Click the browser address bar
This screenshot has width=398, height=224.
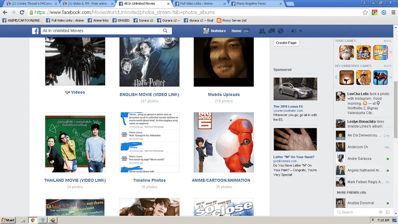(x=196, y=12)
